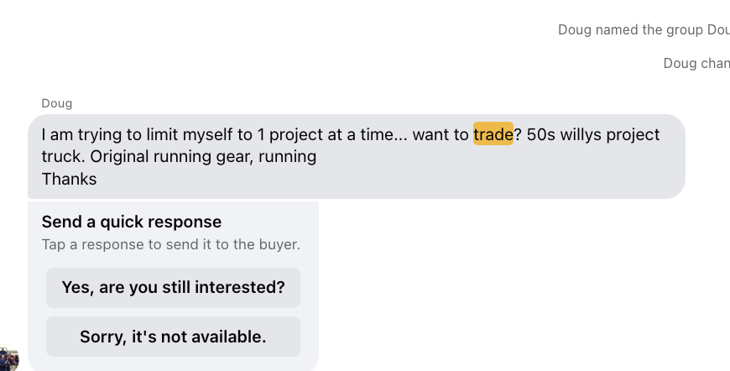Screen dimensions: 730x371
Task: Click "Tap a response to send" hint text
Action: tap(170, 245)
